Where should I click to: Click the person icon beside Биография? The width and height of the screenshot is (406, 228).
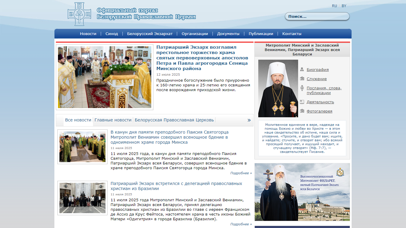point(302,69)
